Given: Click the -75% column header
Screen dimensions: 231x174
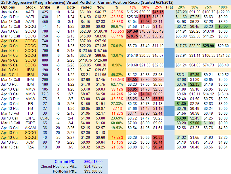Looking at the screenshot, I should pos(132,7).
